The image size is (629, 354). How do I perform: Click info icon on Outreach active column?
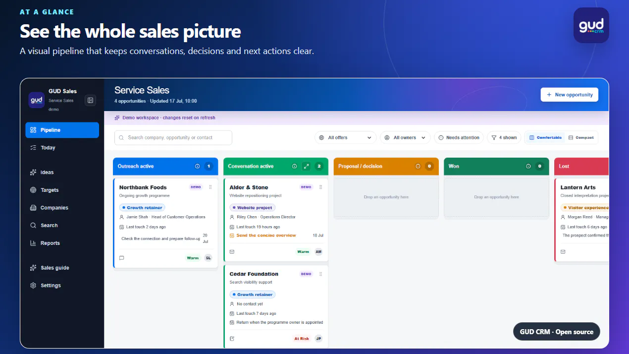pyautogui.click(x=197, y=166)
